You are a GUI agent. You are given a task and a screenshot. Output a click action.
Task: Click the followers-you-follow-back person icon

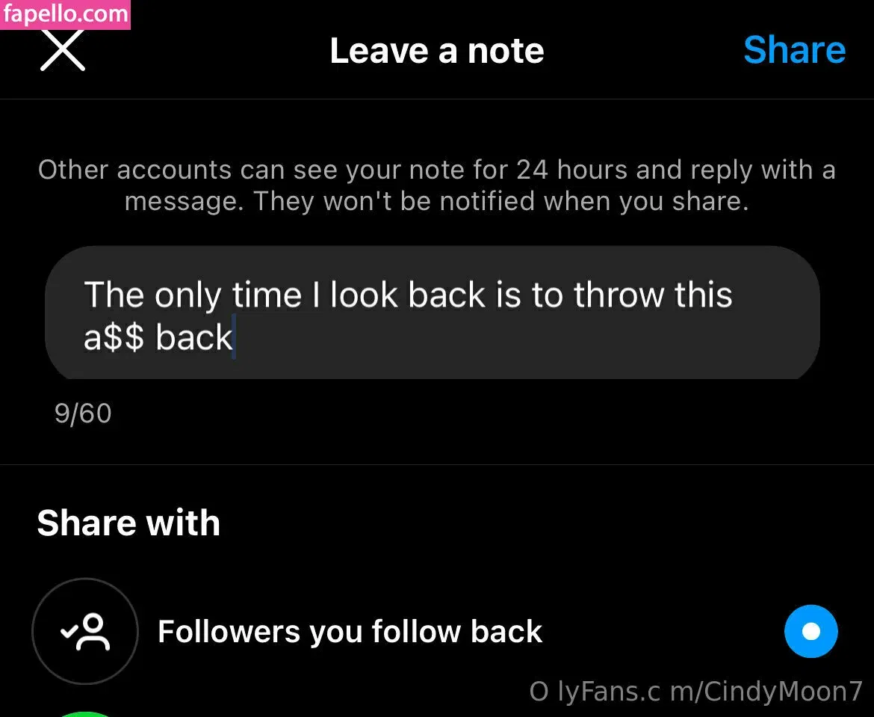[85, 631]
